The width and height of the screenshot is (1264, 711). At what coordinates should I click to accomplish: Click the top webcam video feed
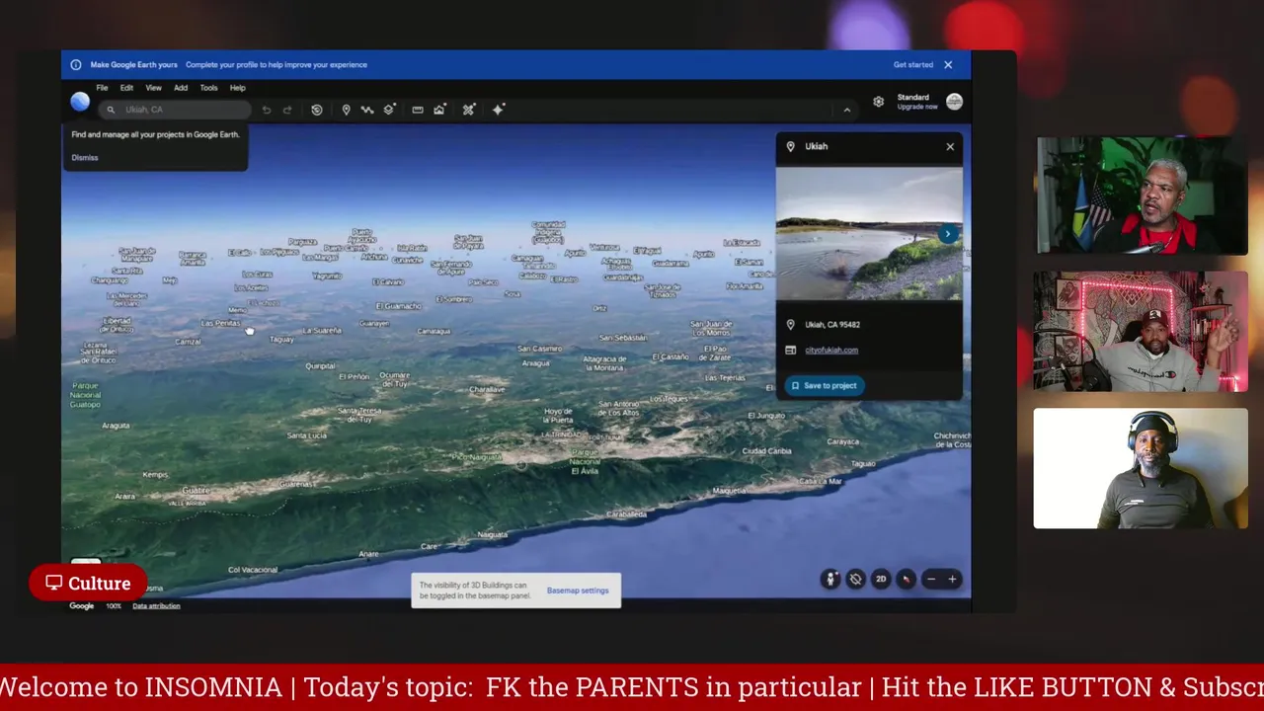[x=1141, y=196]
